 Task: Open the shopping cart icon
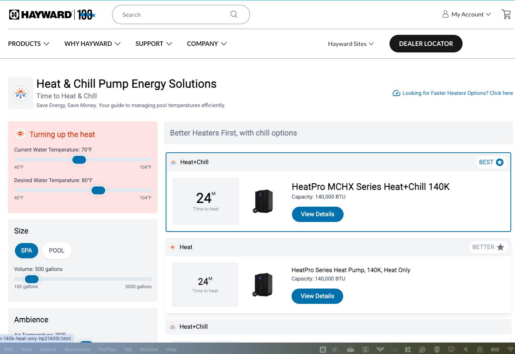click(x=506, y=14)
